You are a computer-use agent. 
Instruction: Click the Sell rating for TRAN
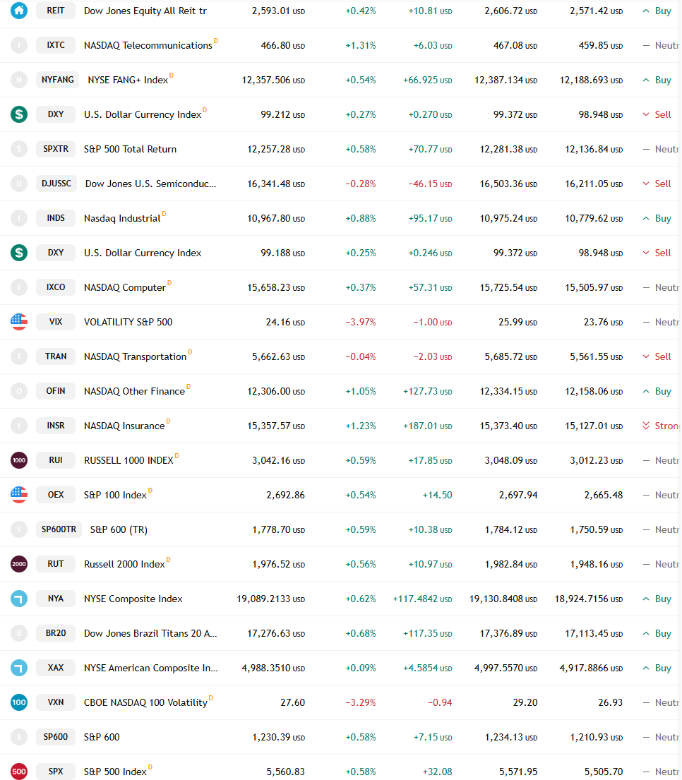coord(657,356)
